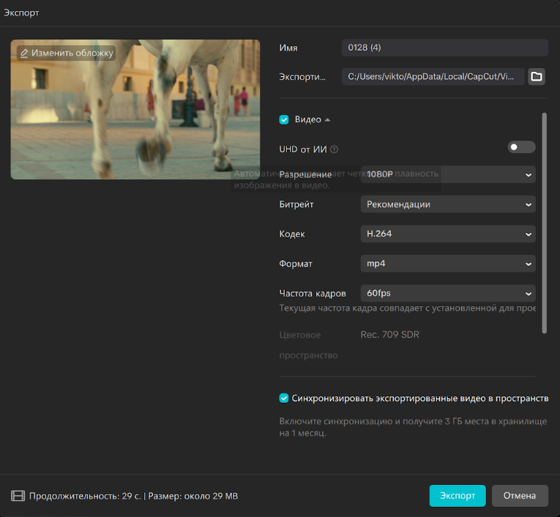Uncheck the Видео checkbox

(284, 119)
